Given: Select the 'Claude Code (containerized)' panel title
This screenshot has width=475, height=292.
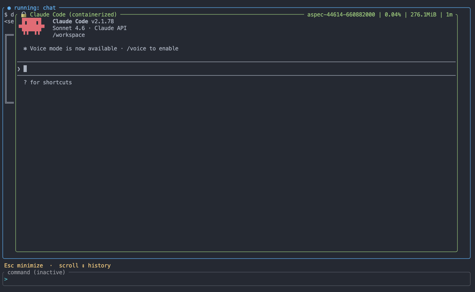Looking at the screenshot, I should coord(73,15).
